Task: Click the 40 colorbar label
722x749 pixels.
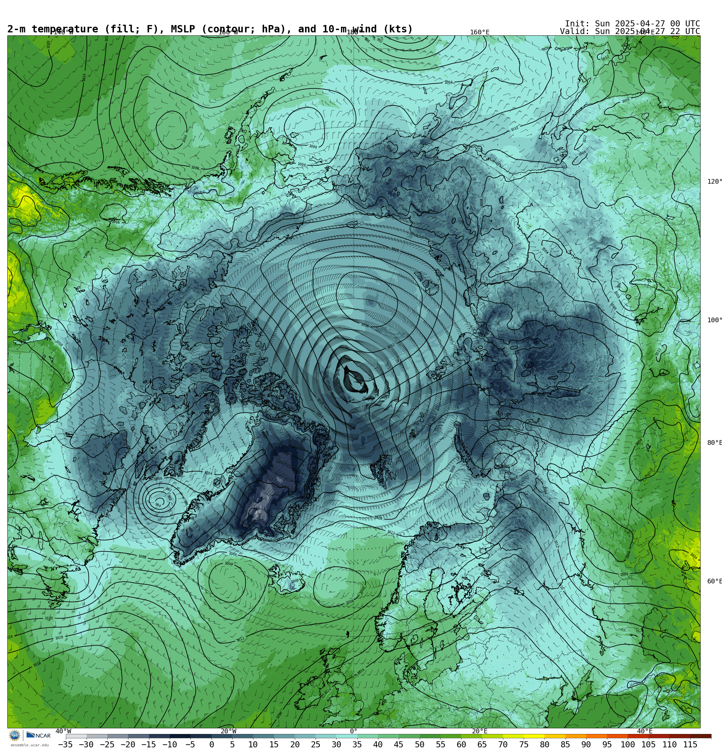Action: click(x=378, y=744)
